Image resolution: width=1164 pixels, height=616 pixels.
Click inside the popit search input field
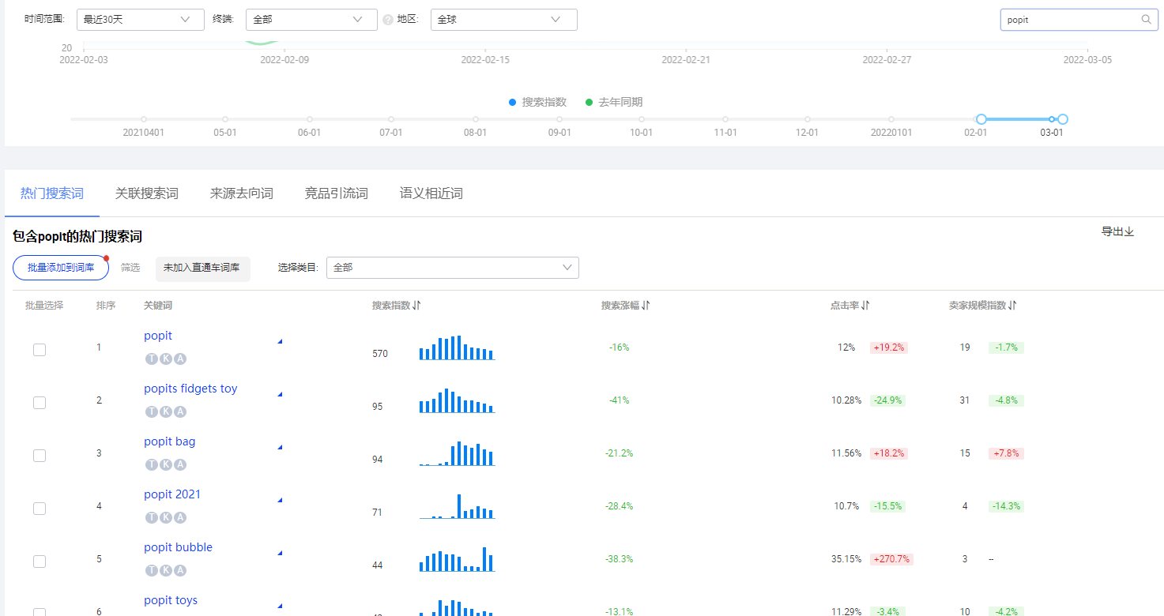[1067, 19]
